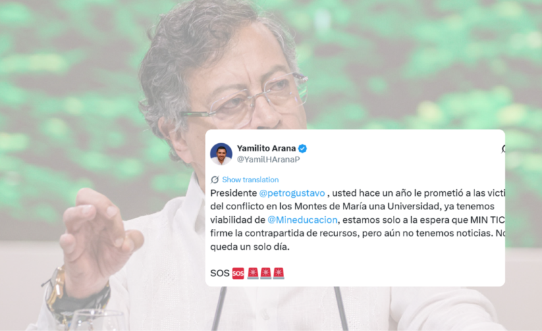Open the @petrogustavo mention

click(292, 193)
